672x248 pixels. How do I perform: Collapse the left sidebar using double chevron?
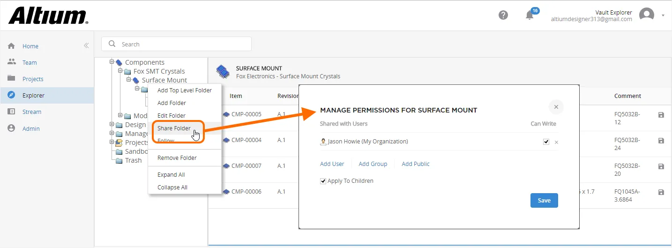[86, 46]
